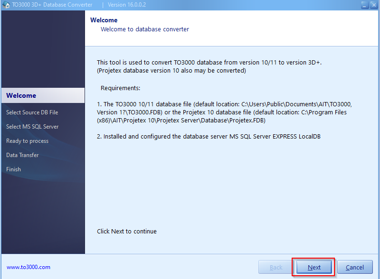Screen dimensions: 380x279
Task: Open the www.to3000.com website link
Action: [28, 267]
